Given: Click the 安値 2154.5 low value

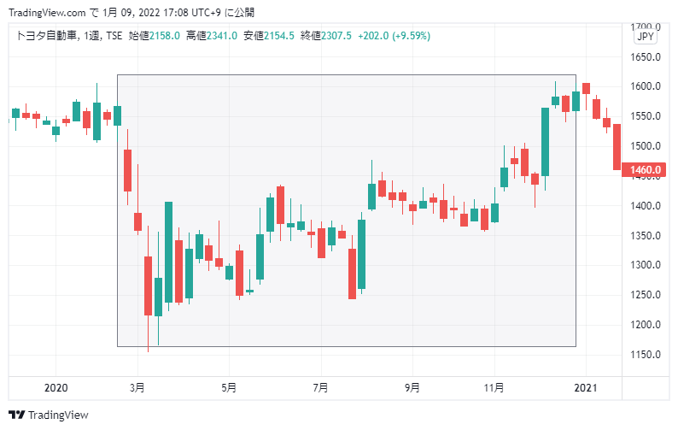Looking at the screenshot, I should pos(268,36).
